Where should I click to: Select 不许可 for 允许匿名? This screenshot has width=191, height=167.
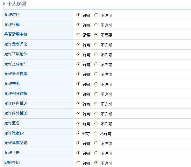coord(96,123)
